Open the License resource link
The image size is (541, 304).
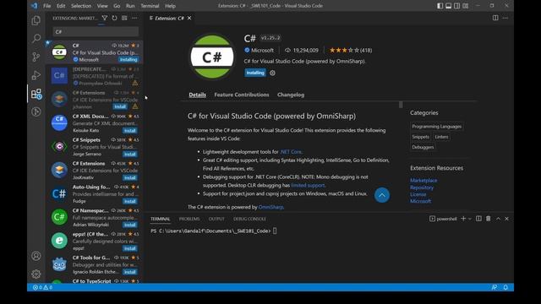point(418,194)
